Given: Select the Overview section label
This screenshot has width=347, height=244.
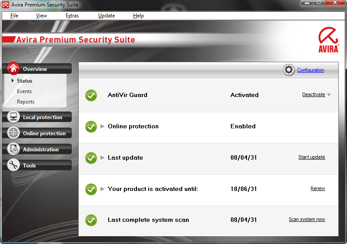Looking at the screenshot, I should (x=35, y=69).
